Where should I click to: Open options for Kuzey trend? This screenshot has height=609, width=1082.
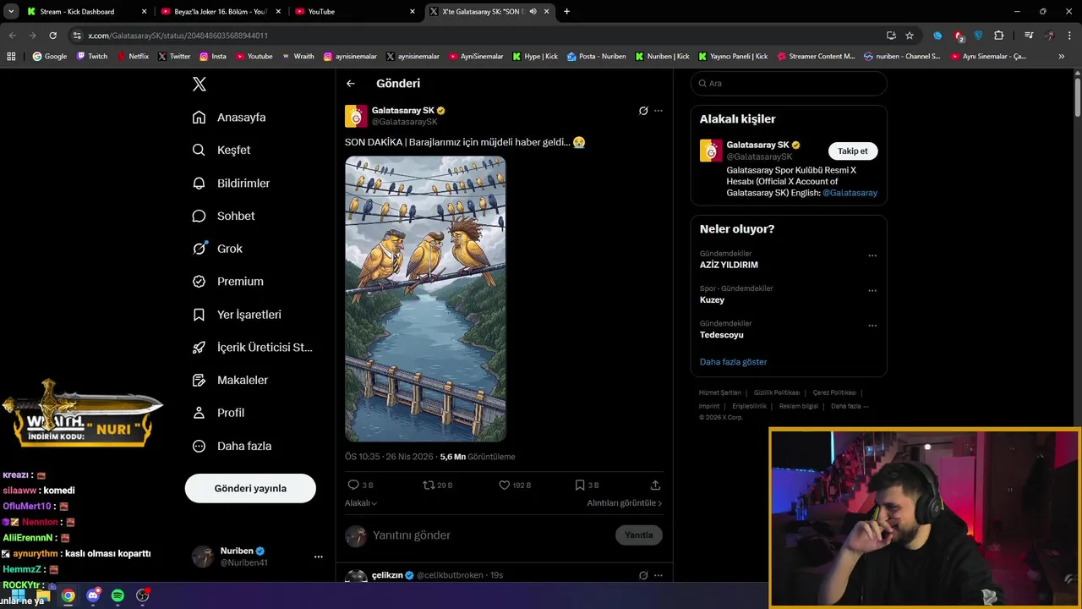click(x=872, y=290)
